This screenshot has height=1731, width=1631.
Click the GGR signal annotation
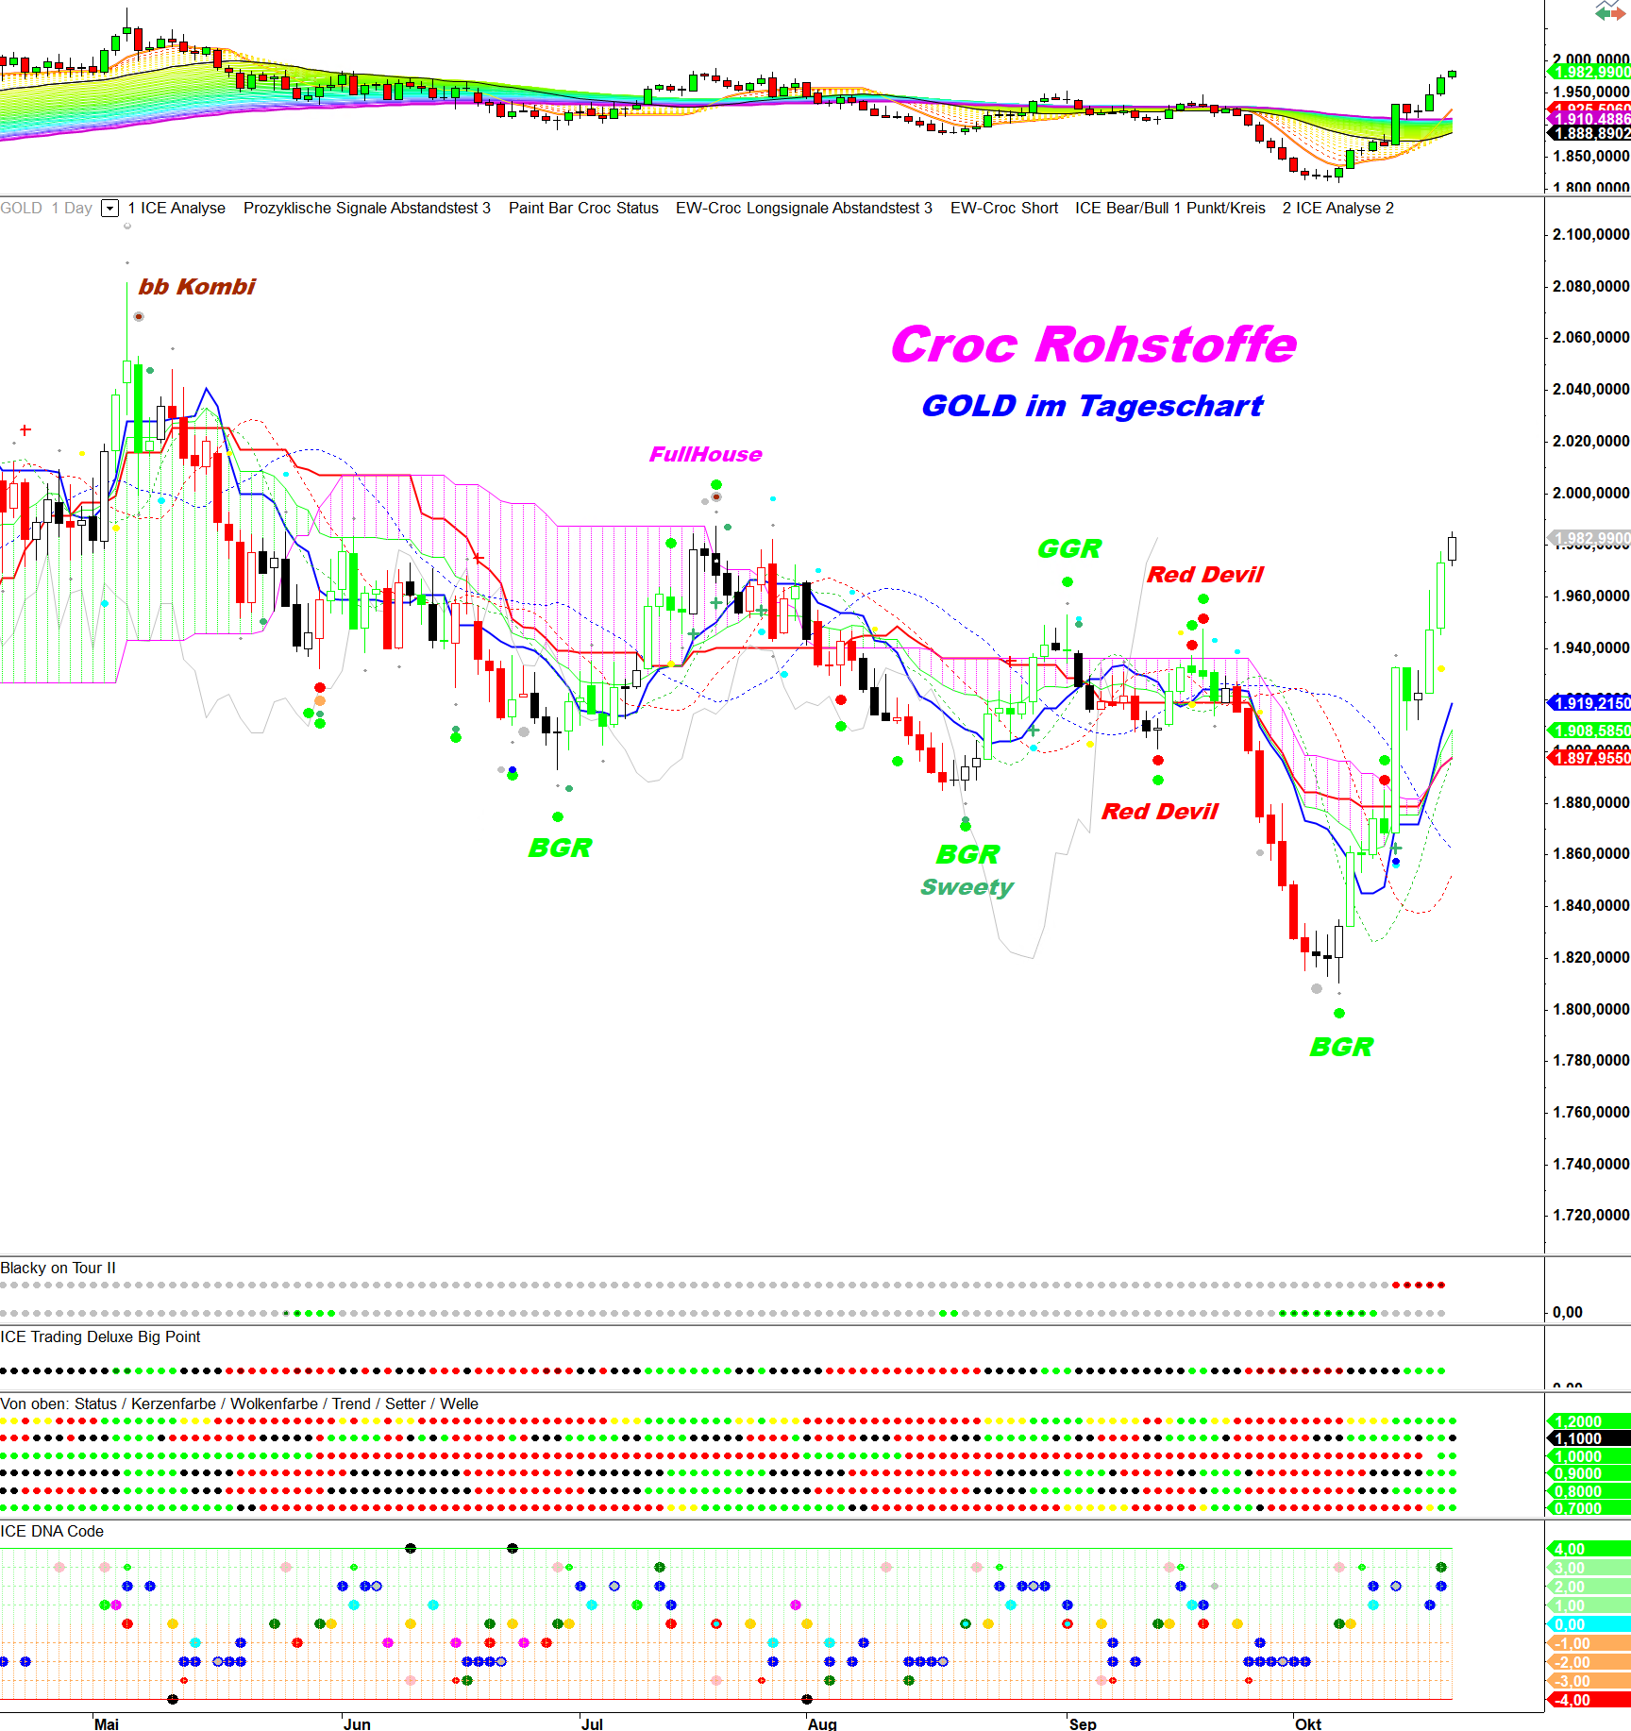tap(1068, 549)
